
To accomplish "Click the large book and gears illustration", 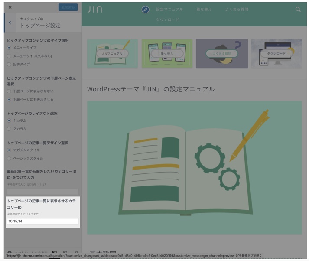I will pyautogui.click(x=195, y=167).
